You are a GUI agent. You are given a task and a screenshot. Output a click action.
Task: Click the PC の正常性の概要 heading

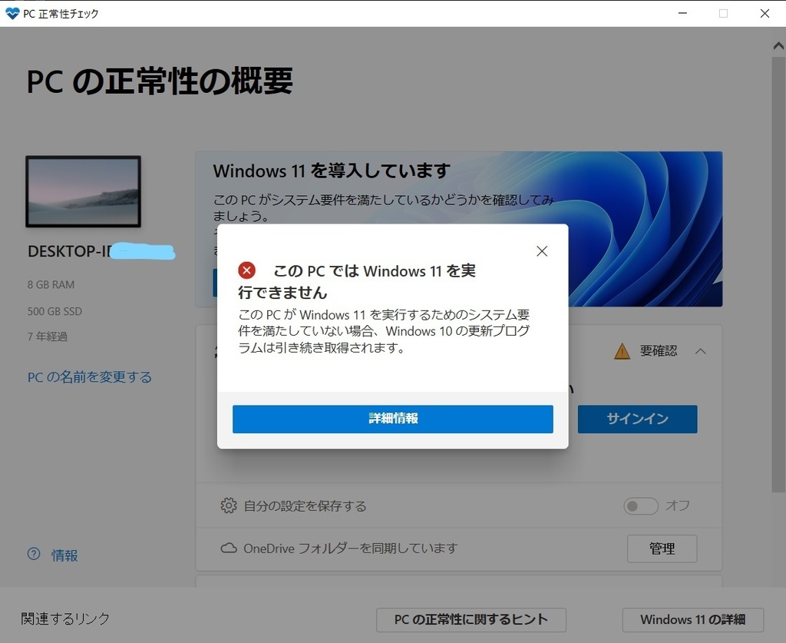click(x=160, y=81)
